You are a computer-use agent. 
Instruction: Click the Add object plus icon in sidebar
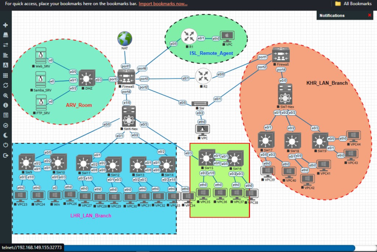pos(6,25)
